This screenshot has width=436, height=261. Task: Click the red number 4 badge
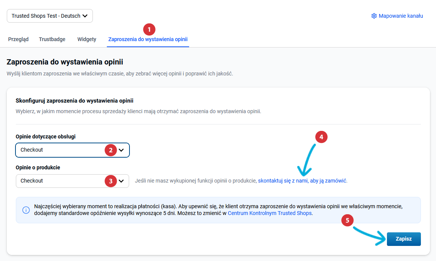(321, 137)
